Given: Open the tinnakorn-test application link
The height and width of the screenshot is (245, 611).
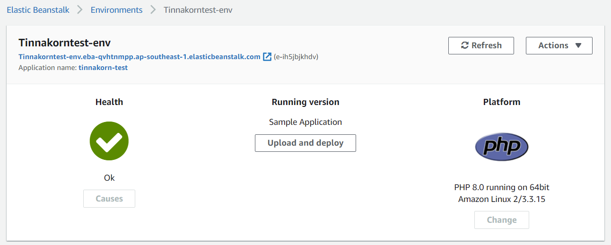Looking at the screenshot, I should pyautogui.click(x=103, y=68).
